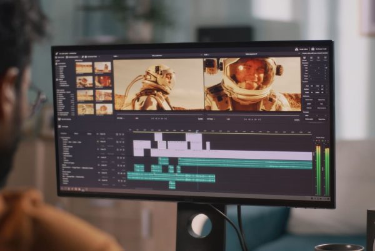This screenshot has width=375, height=251.
Task: Select the small teal clip on the bottom audio track
Action: pyautogui.click(x=172, y=186)
